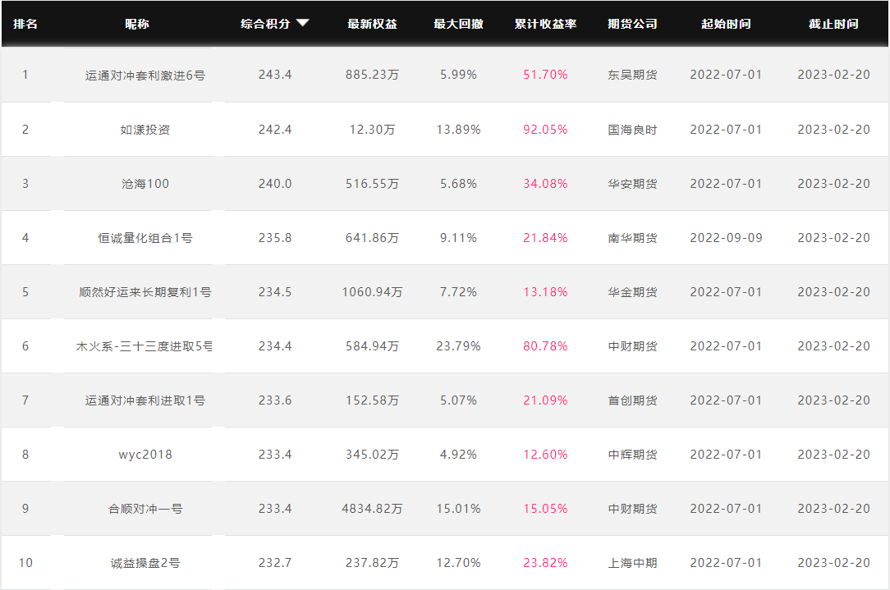
Task: Select return rate 15.05%
Action: (545, 509)
